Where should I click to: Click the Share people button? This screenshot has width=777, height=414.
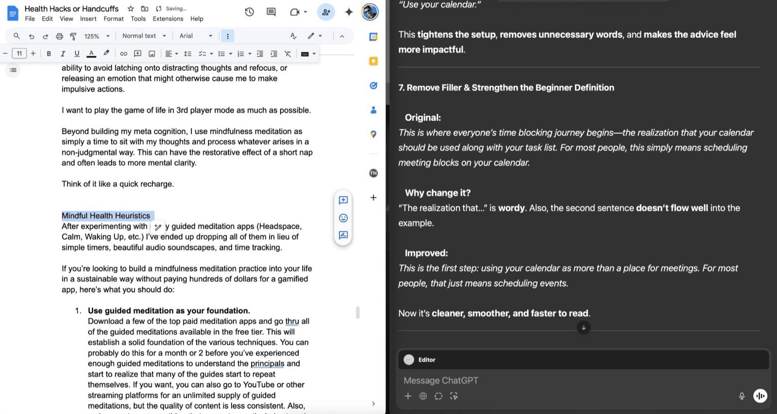(326, 12)
